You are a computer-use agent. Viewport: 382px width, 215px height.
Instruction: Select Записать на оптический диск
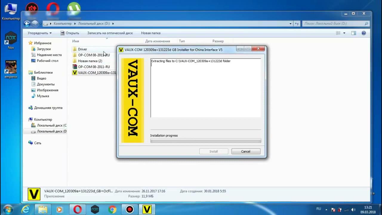point(110,33)
